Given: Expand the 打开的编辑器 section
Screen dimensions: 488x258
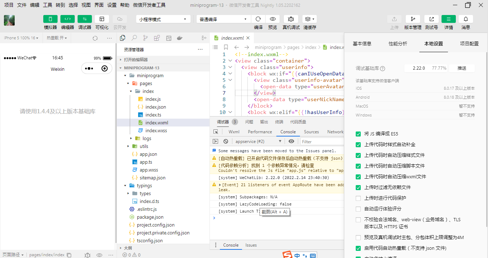Looking at the screenshot, I should (x=163, y=60).
